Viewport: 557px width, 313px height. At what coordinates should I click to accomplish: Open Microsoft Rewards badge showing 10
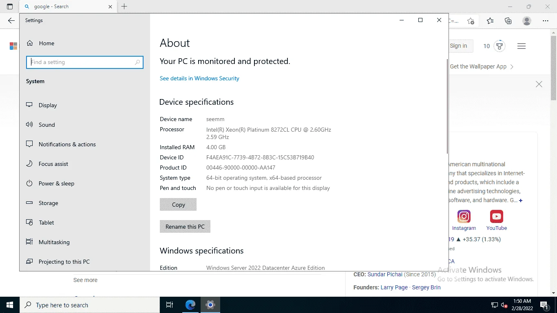point(494,46)
